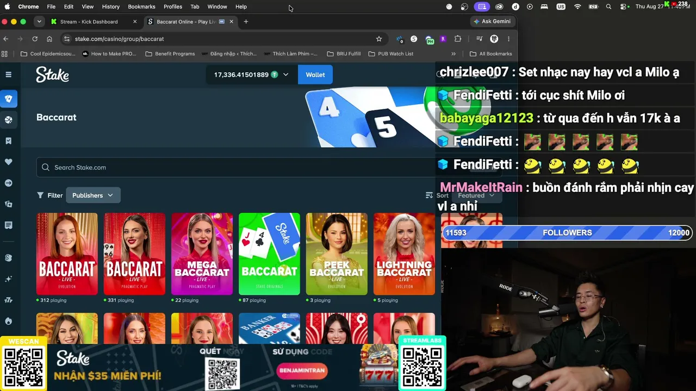
Task: Open the Profiles menu
Action: 173,7
